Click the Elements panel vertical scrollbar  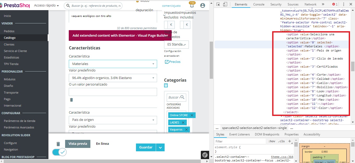[x=352, y=66]
